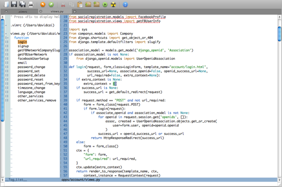282x187 pixels.
Task: Click highlighted braces on line 35
Action: click(115, 84)
